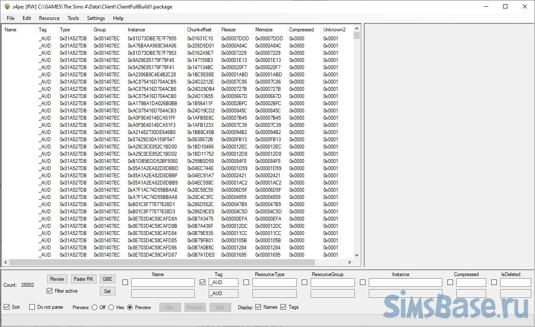Screen dimensions: 535x327
Task: Click the QBE button
Action: click(x=108, y=279)
